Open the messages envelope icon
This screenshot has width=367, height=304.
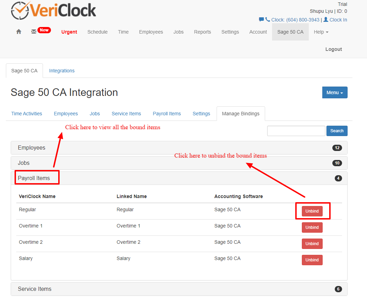(x=34, y=32)
